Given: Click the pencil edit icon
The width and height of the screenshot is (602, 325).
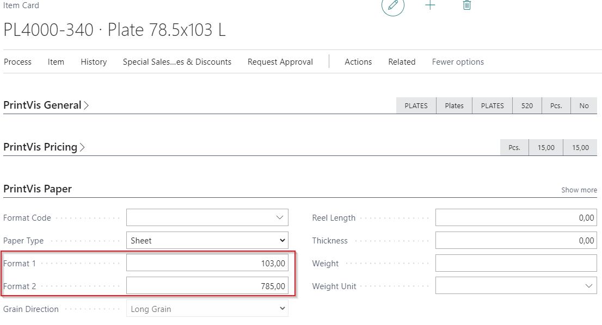Looking at the screenshot, I should (392, 5).
